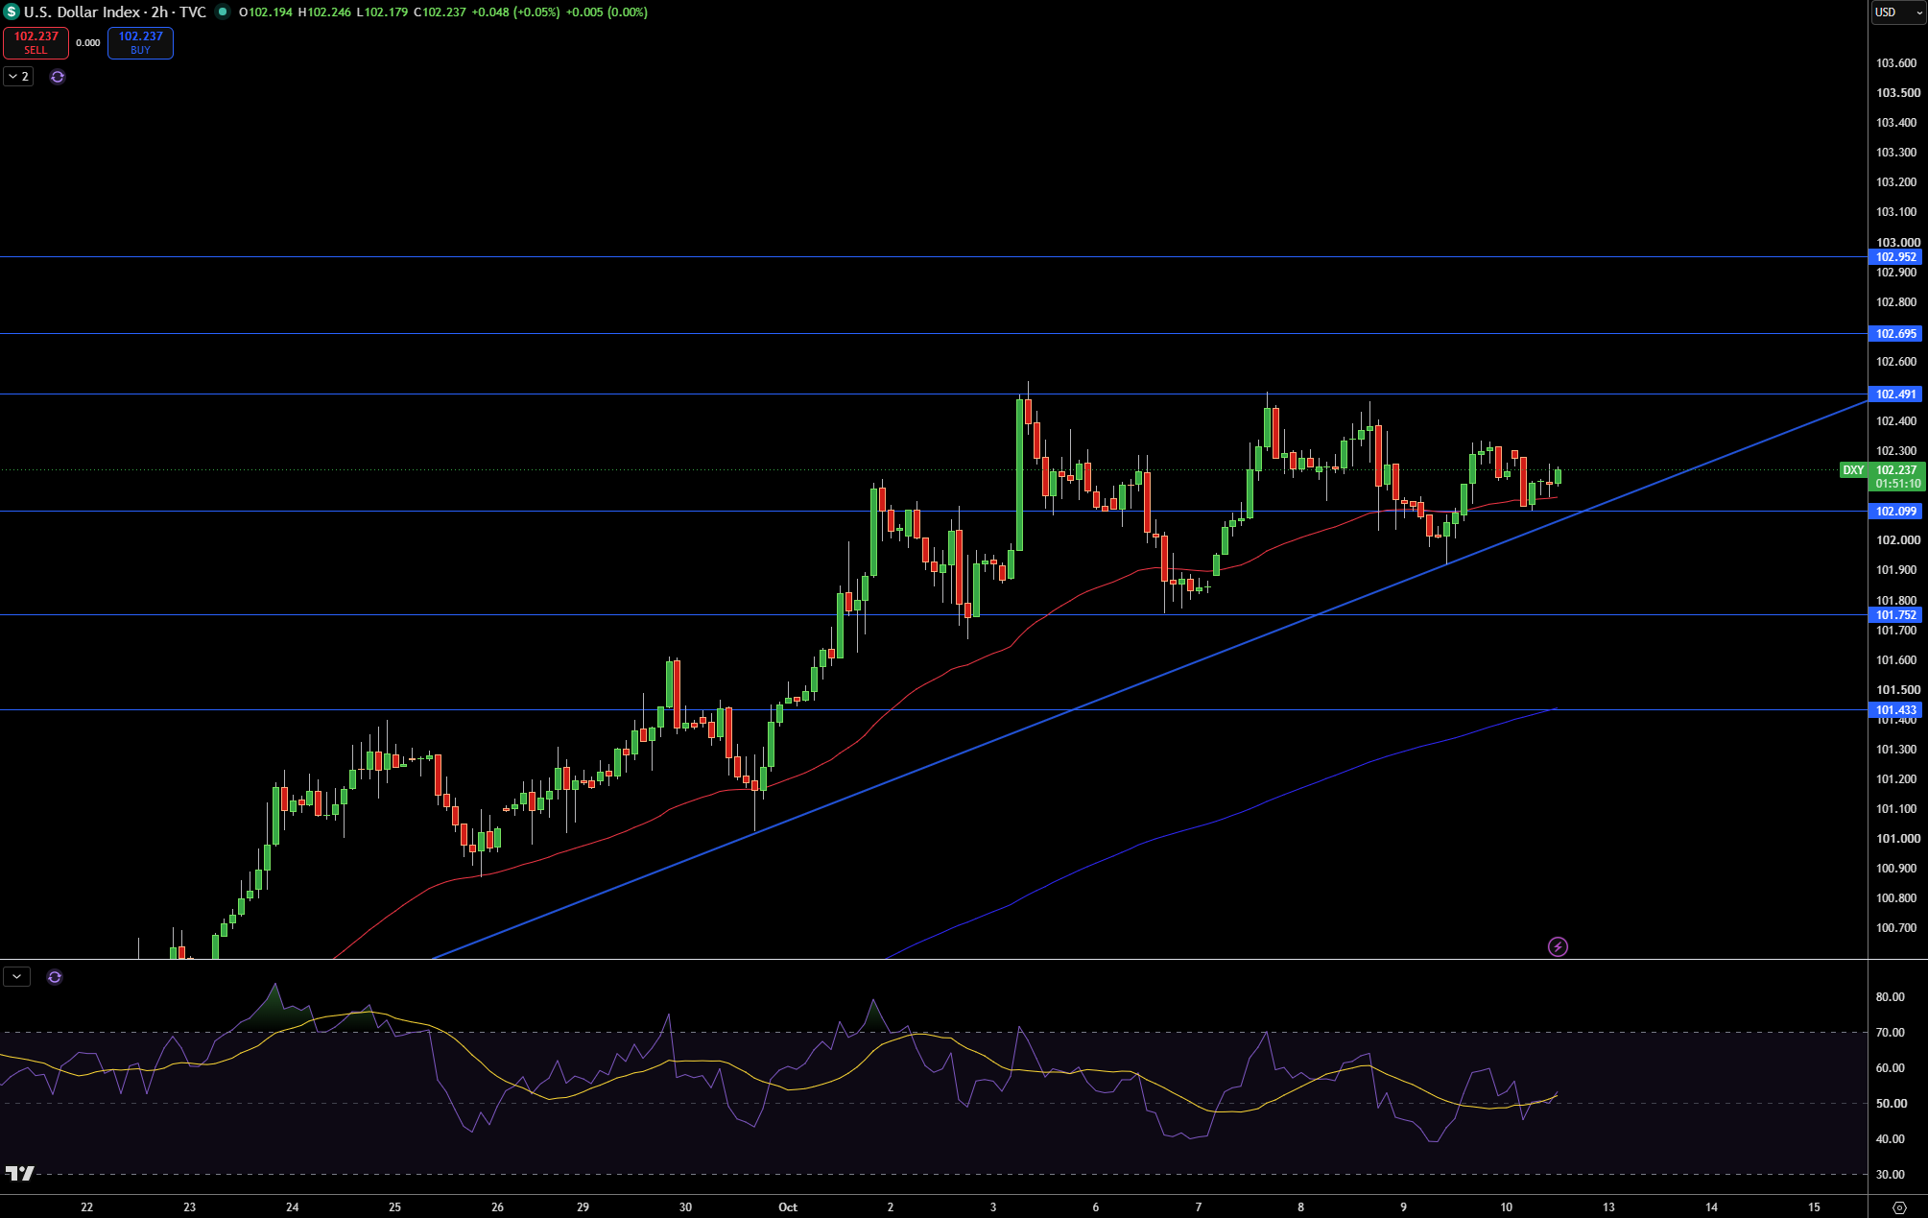The image size is (1928, 1218).
Task: Click the 30.00 RSI scale label
Action: click(x=1891, y=1175)
